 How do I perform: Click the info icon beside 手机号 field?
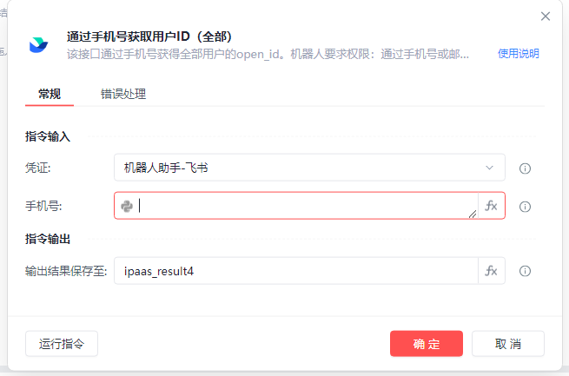coord(525,207)
